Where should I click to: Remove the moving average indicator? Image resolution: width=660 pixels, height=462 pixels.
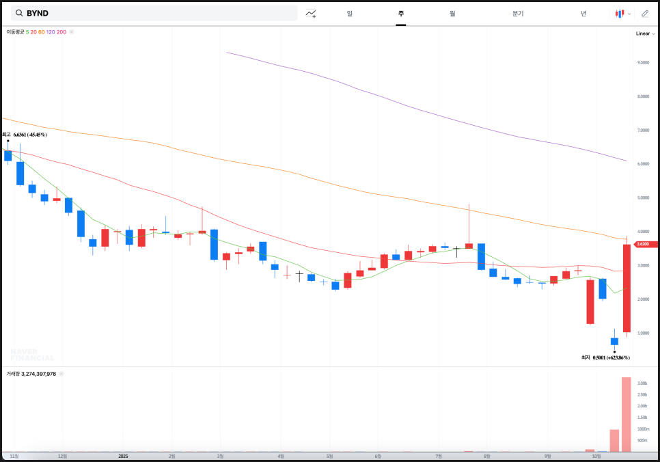[72, 32]
